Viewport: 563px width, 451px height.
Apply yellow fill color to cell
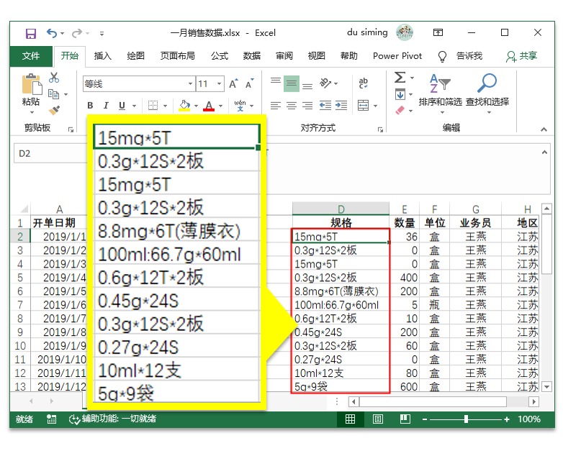click(184, 106)
